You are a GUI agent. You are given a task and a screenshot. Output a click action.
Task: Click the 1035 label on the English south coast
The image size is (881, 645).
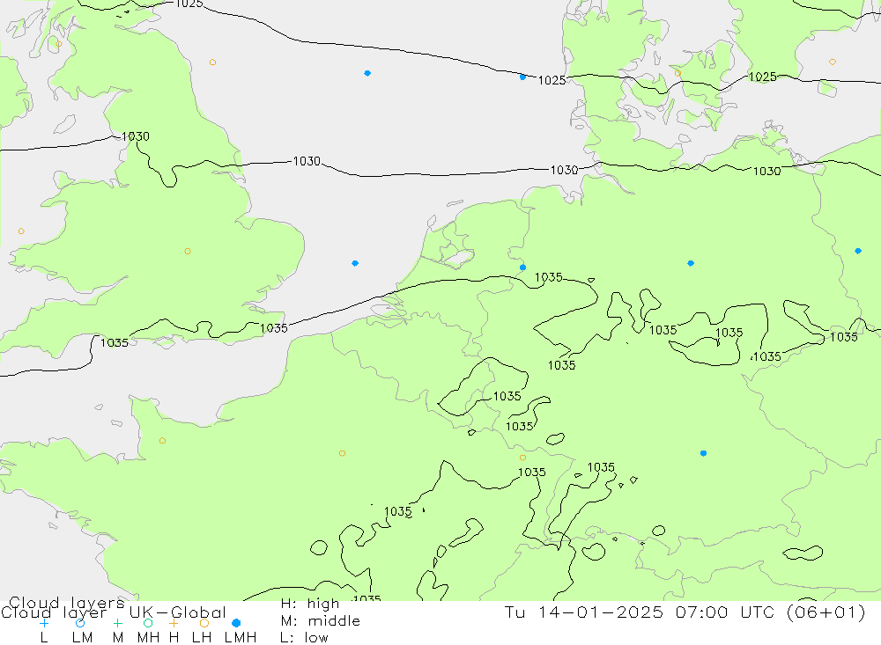tap(274, 328)
